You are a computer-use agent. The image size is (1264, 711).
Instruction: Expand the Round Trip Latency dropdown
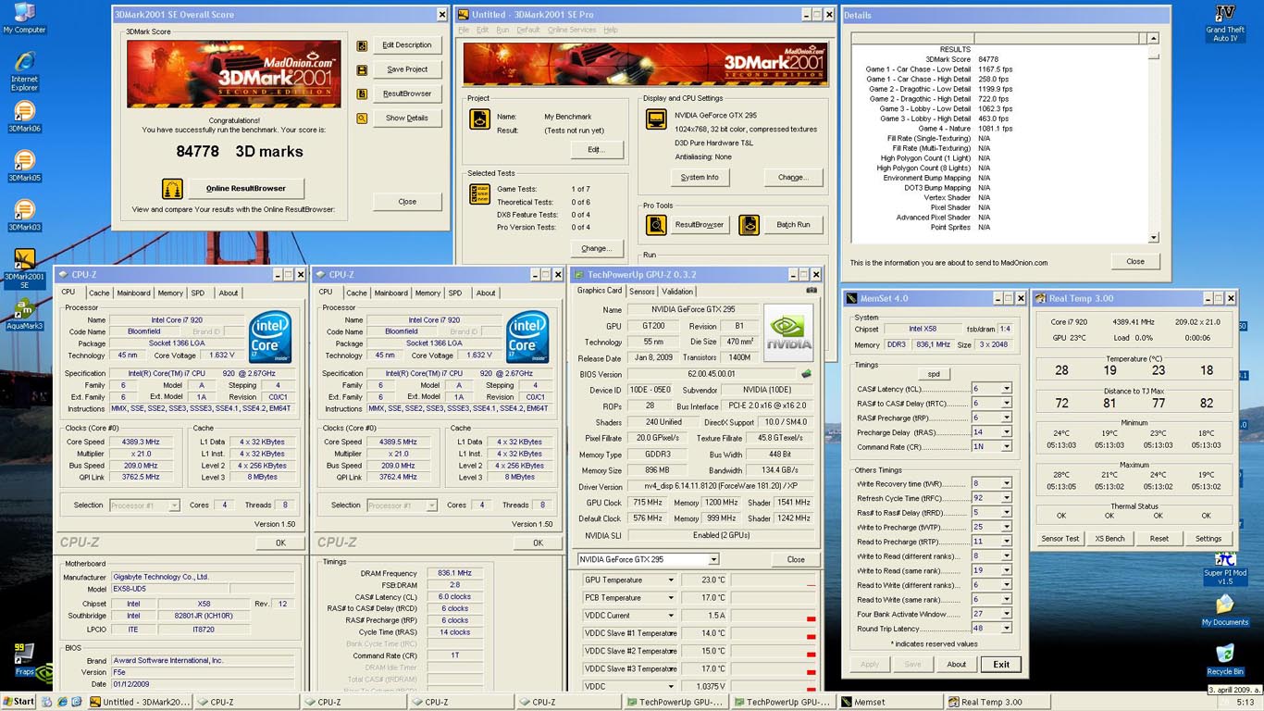click(1006, 629)
